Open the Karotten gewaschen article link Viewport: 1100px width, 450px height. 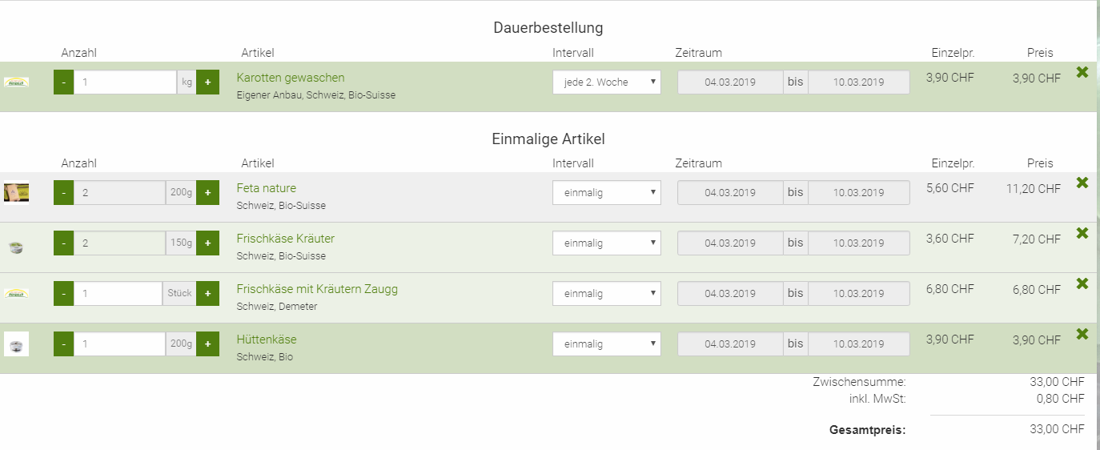pyautogui.click(x=291, y=78)
